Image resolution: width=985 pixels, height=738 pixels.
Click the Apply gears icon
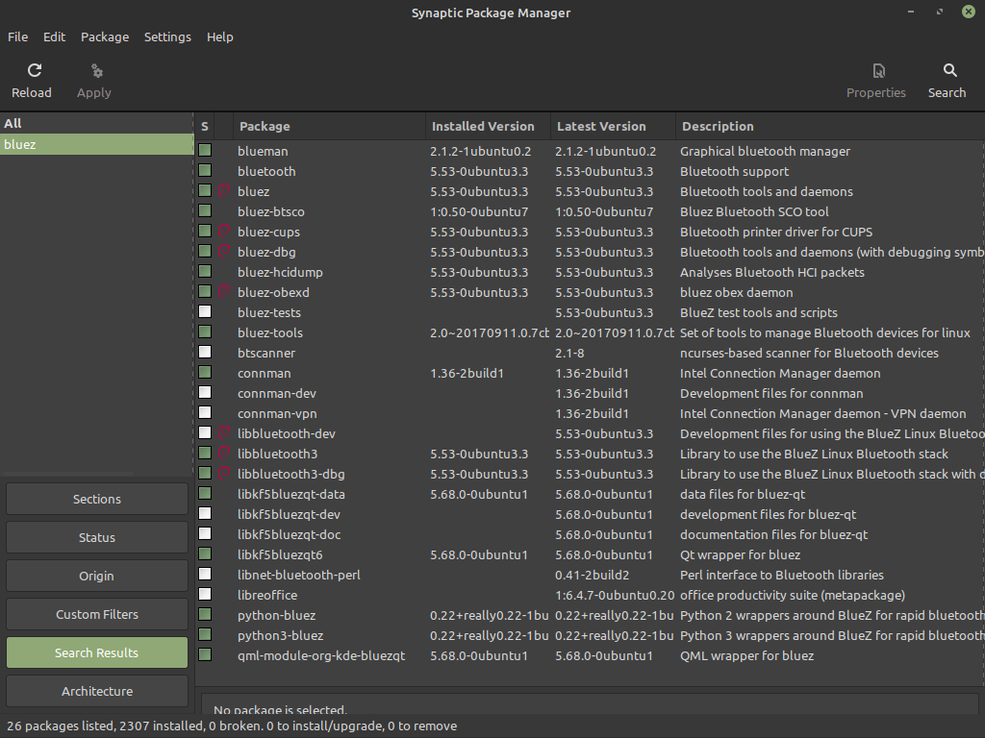click(96, 71)
